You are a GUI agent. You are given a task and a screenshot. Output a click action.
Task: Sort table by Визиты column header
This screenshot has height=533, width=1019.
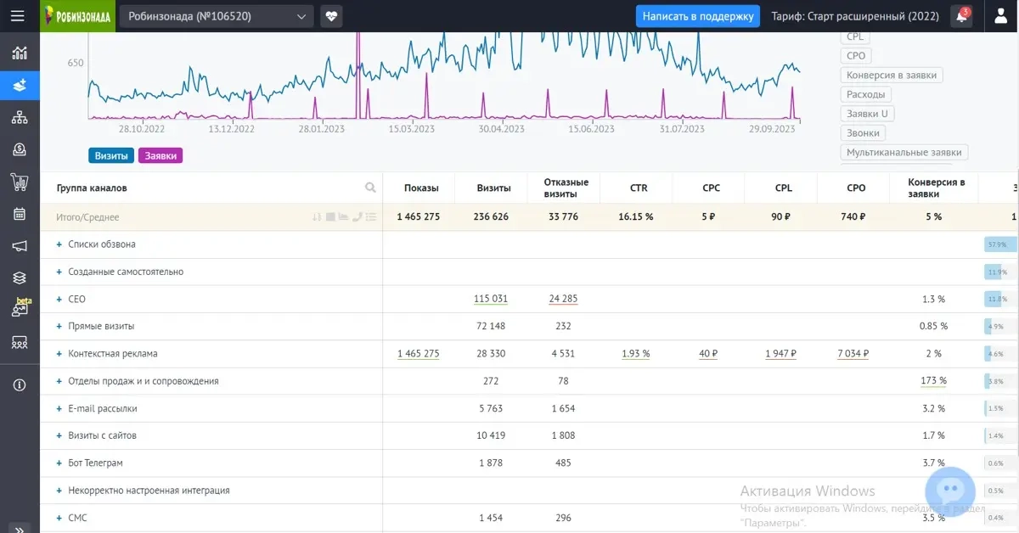tap(493, 188)
